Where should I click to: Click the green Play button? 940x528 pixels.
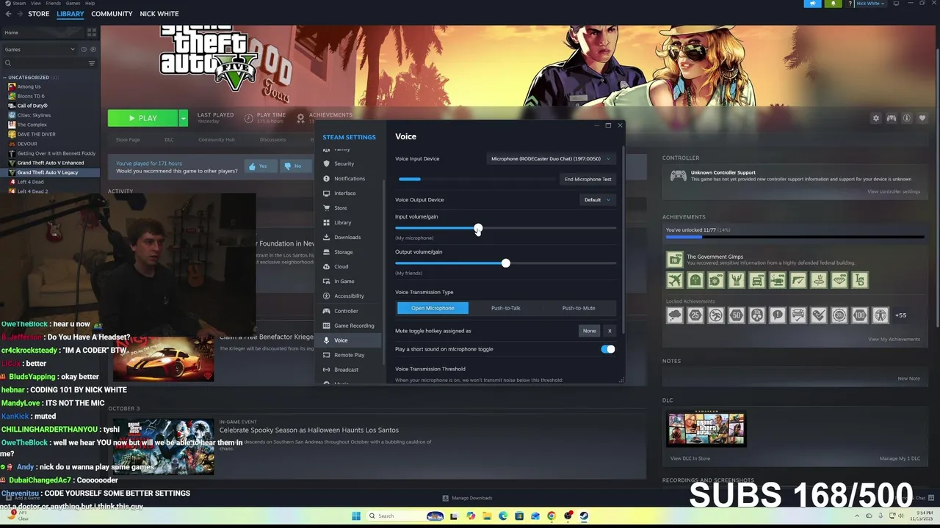143,118
